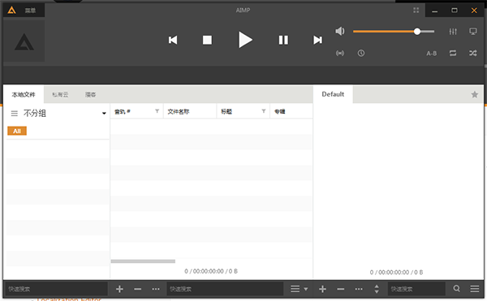
Task: Skip to the next track
Action: click(317, 40)
